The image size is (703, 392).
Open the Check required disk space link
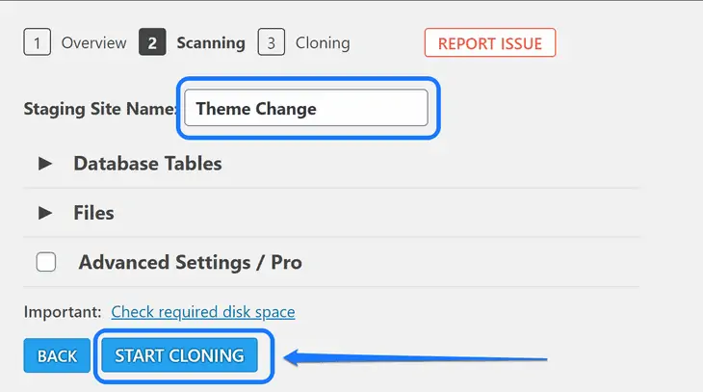pos(203,312)
